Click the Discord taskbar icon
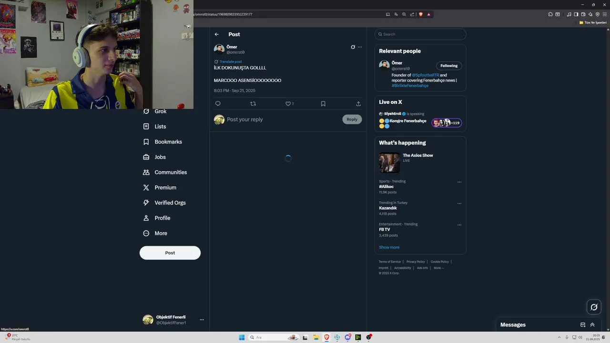Viewport: 610px width, 343px height. tap(348, 337)
